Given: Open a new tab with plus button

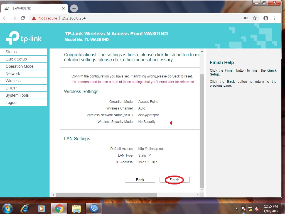Looking at the screenshot, I should 74,8.
